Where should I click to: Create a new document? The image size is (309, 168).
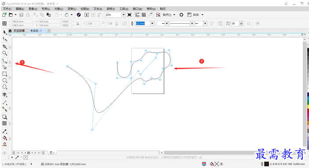pyautogui.click(x=4, y=15)
